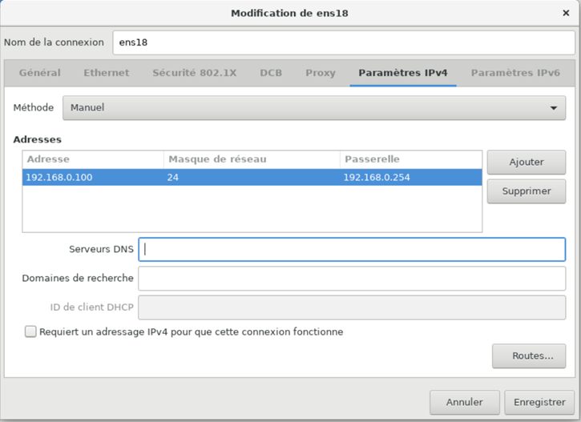Save with the Enregistrer button
The width and height of the screenshot is (581, 422).
tap(539, 402)
